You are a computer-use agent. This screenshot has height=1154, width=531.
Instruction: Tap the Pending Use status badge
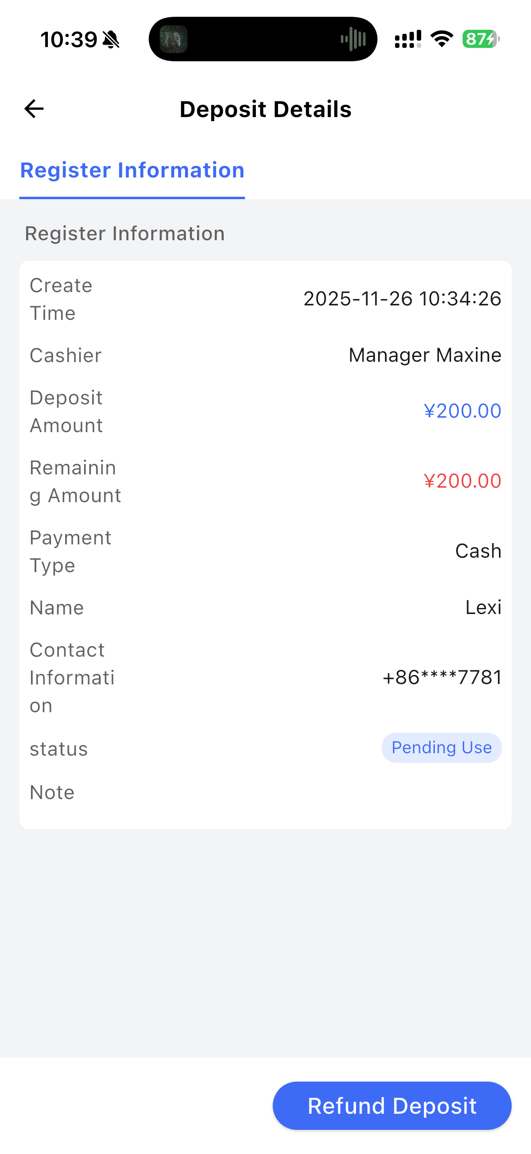point(441,748)
